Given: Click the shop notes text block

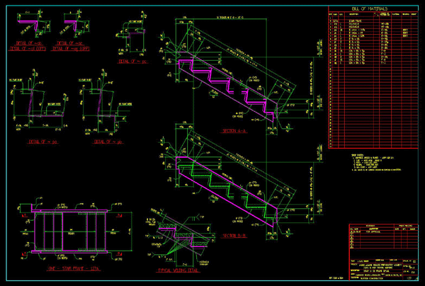Looking at the screenshot, I should point(374,164).
